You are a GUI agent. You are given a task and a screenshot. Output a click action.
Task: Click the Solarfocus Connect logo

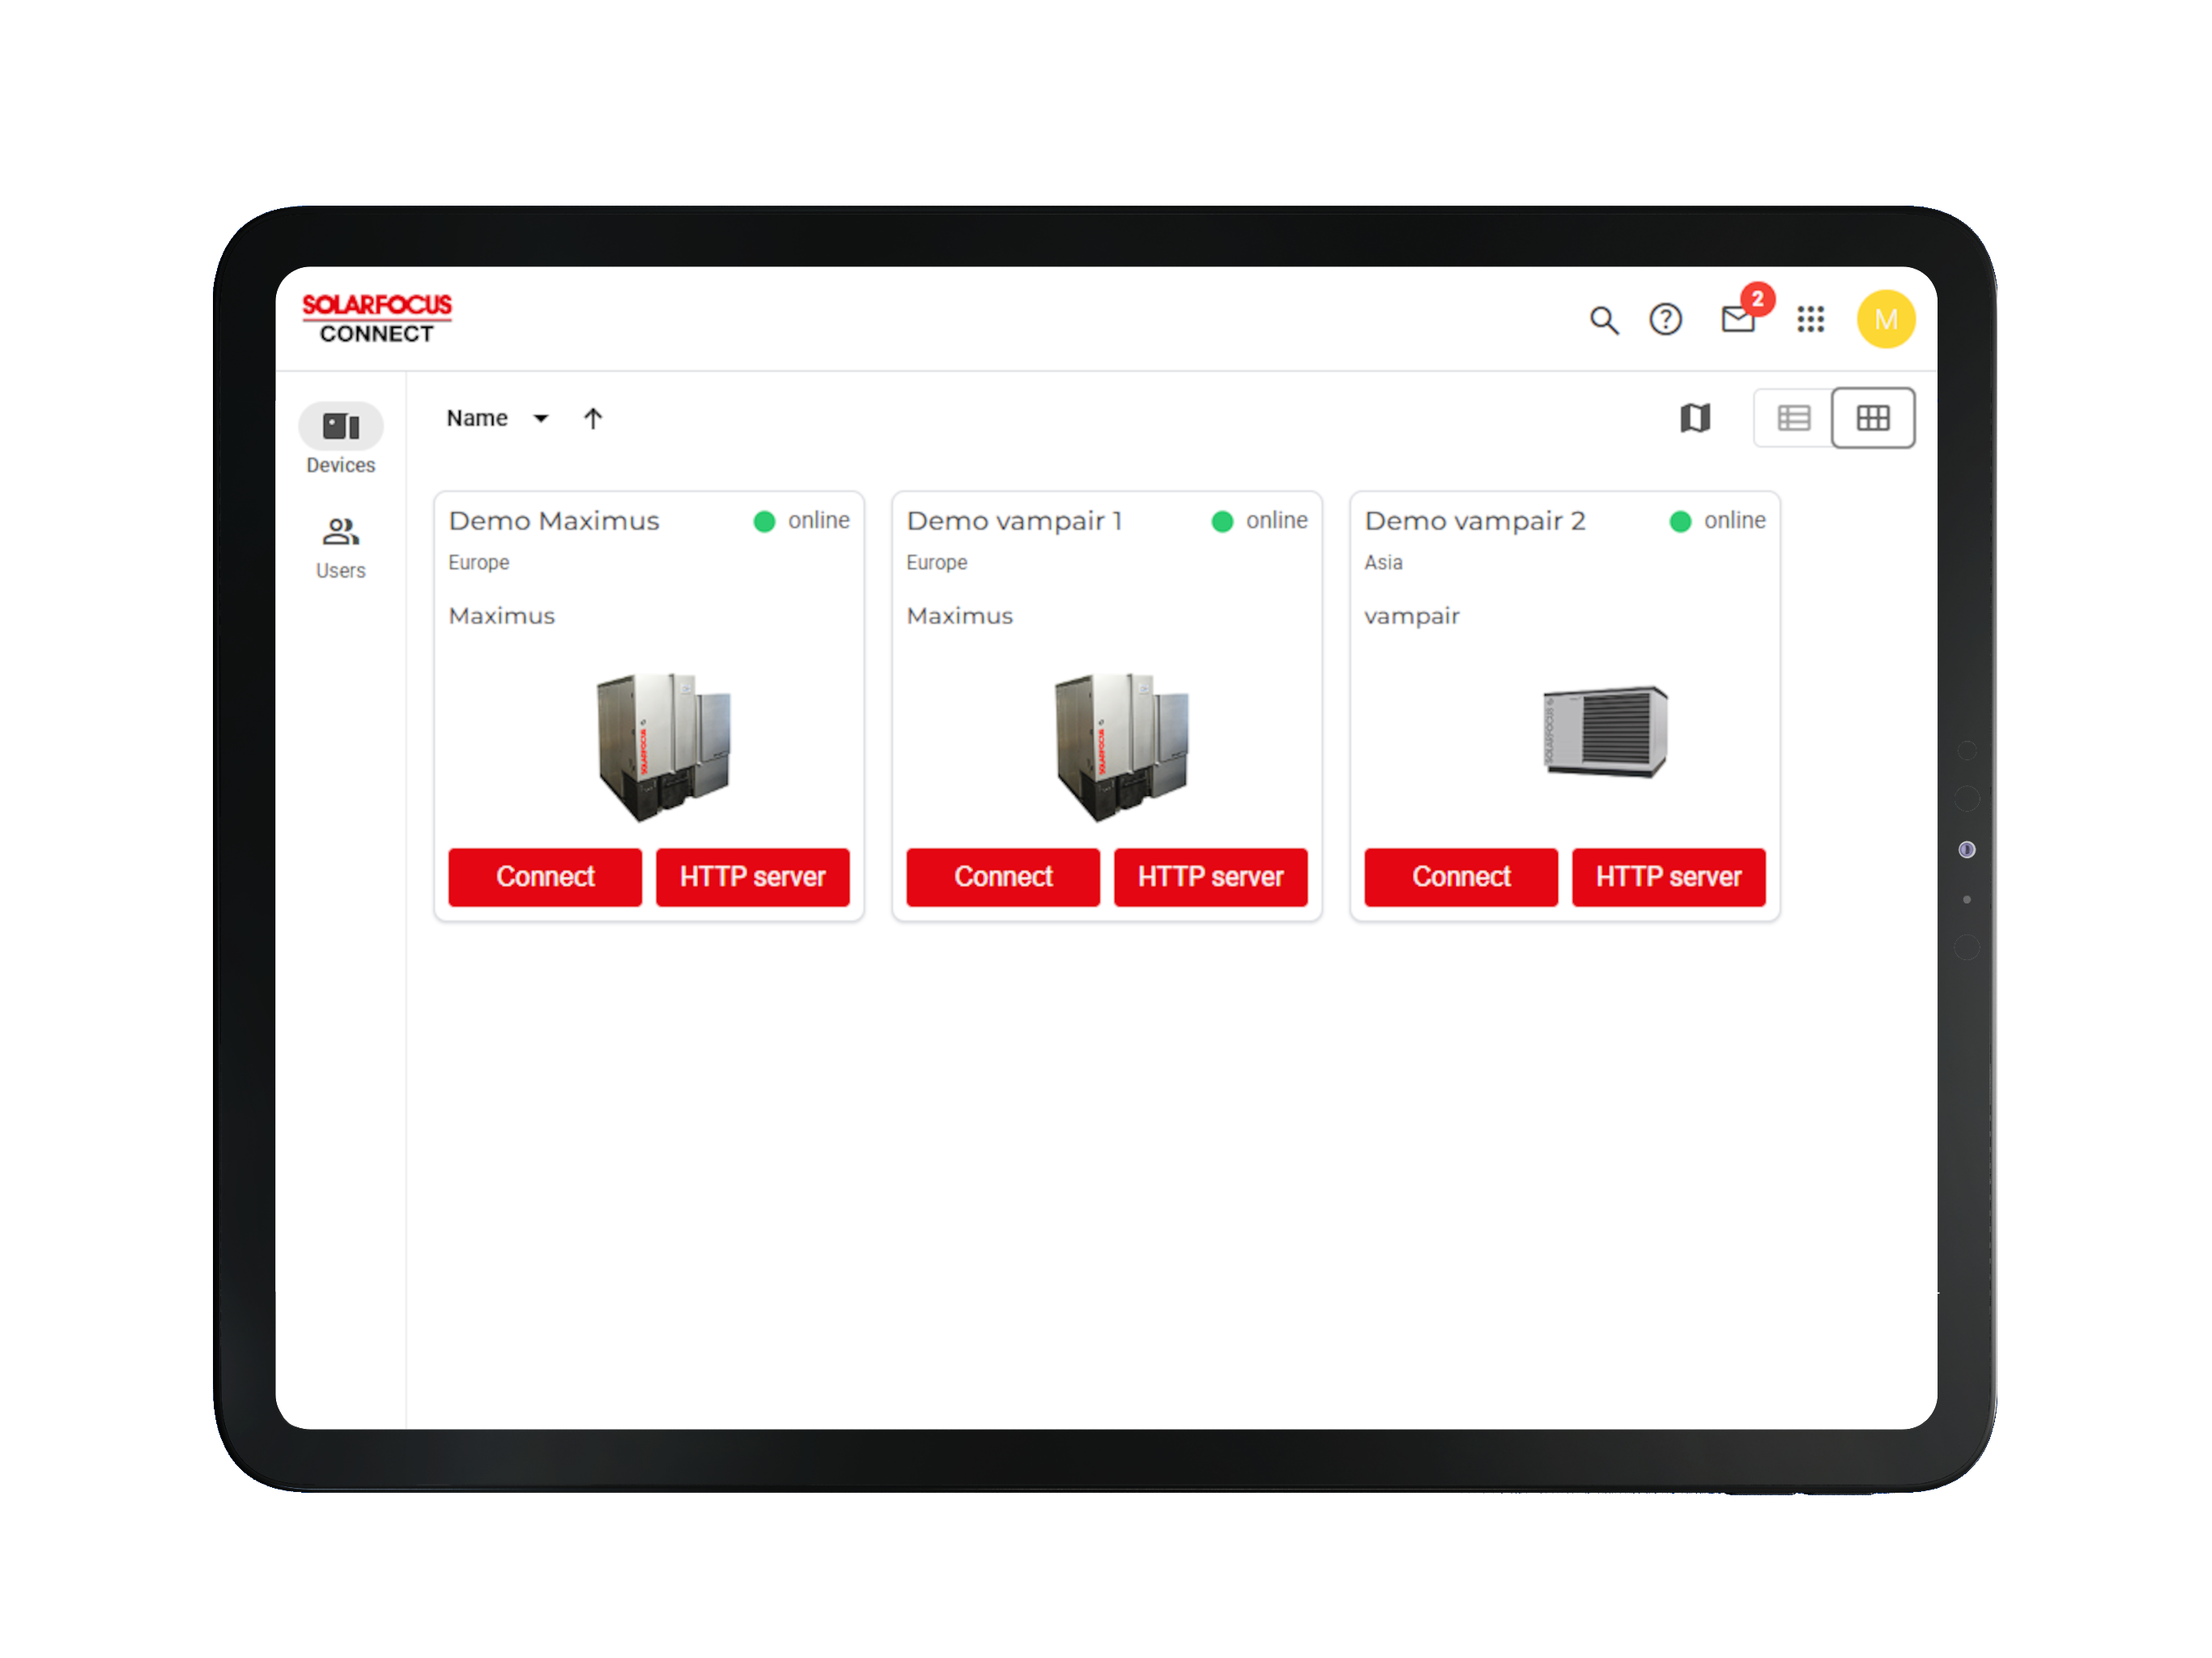coord(376,318)
